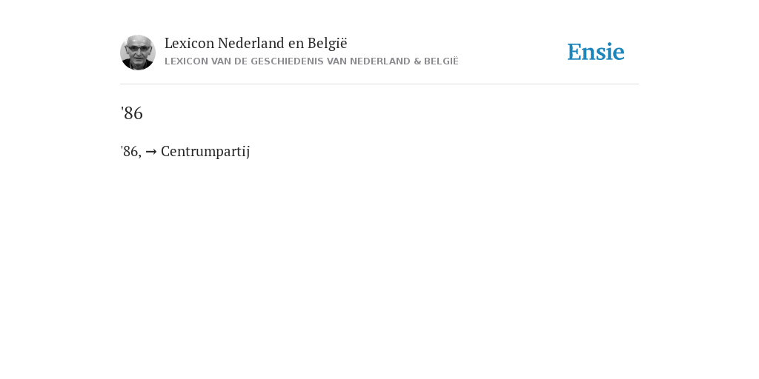
Task: Click the gray lexicon subtitle text
Action: (311, 61)
